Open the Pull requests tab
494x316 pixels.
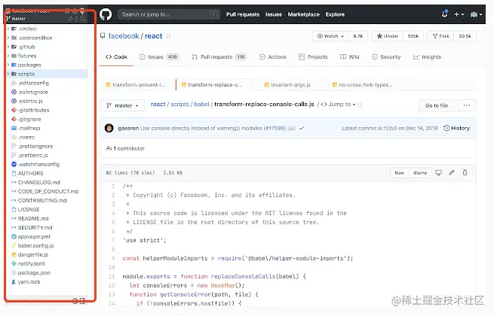[218, 57]
